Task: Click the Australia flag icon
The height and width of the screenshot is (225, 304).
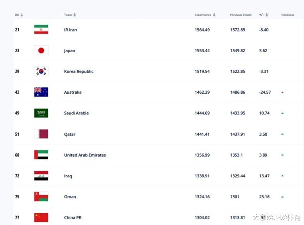Action: (41, 92)
